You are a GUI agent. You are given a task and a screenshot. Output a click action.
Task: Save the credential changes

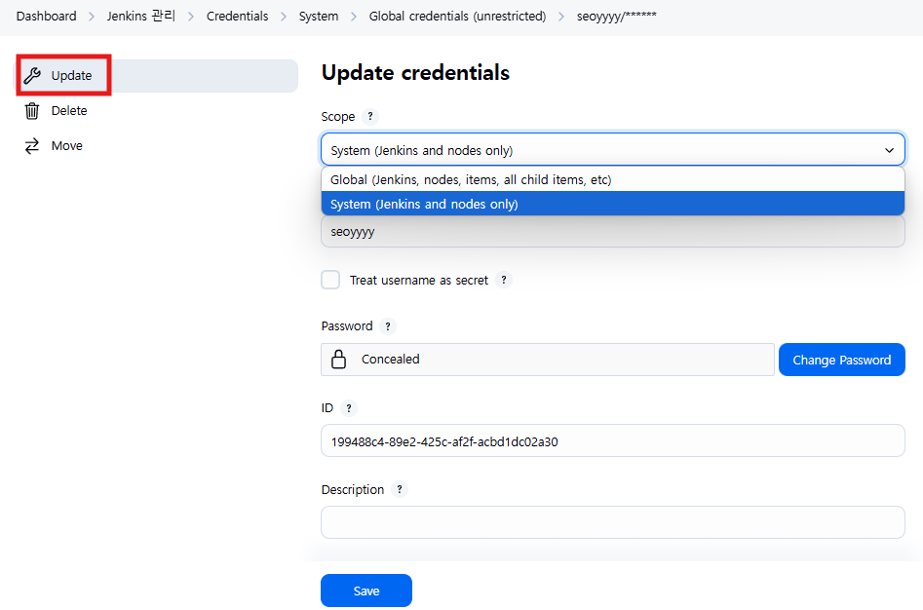click(366, 590)
